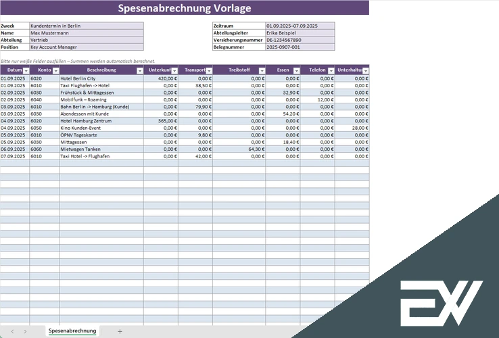Go to next sheet with right arrow
This screenshot has height=338, width=499.
[25, 331]
